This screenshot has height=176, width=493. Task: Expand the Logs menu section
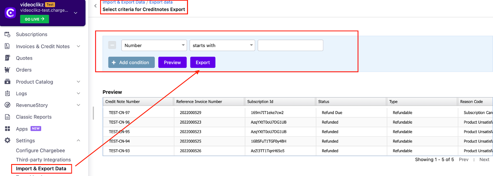click(78, 93)
